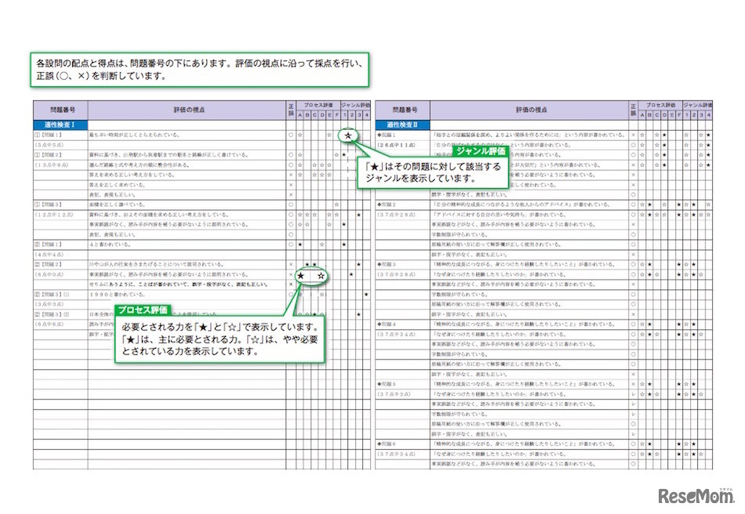Click the ★ mark for 4と書かれている row

tap(300, 244)
